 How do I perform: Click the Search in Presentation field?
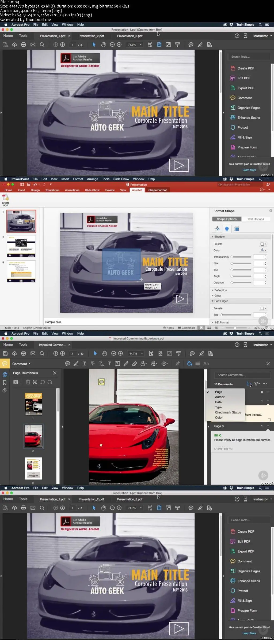[240, 184]
